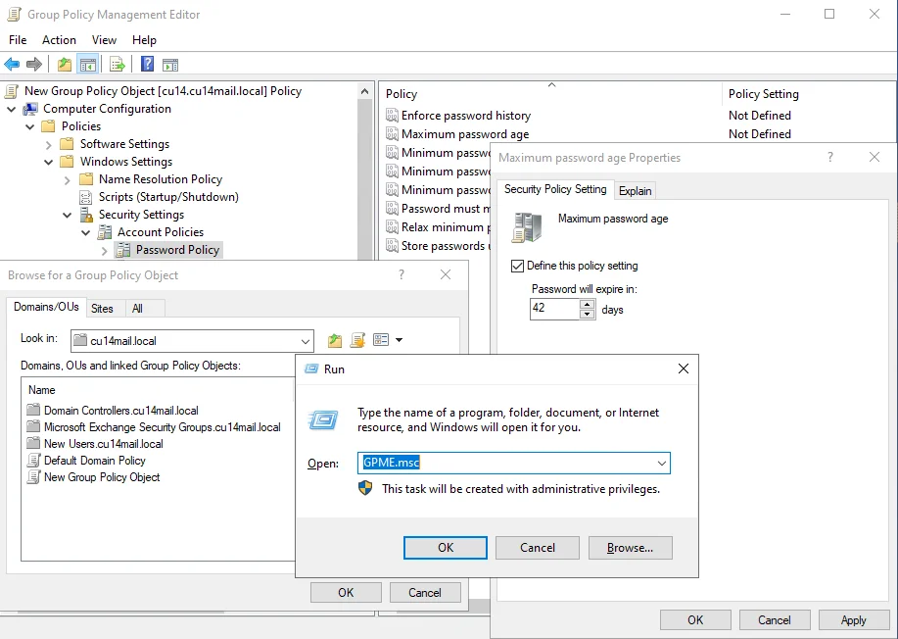Expand the Password Policy node
This screenshot has width=898, height=639.
coord(104,251)
